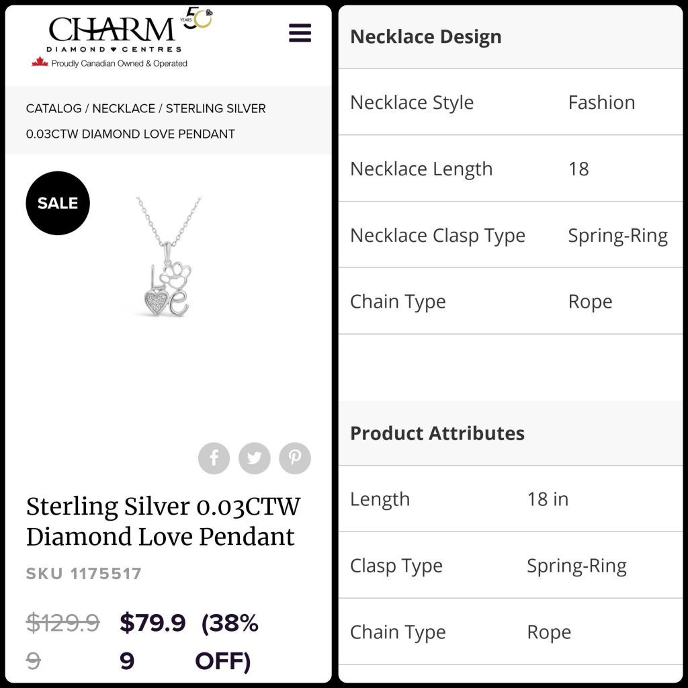
Task: Collapse the Product Attributes section header
Action: [437, 433]
